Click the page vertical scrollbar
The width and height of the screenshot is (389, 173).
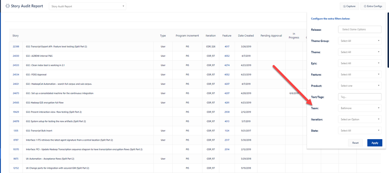[x=388, y=40]
